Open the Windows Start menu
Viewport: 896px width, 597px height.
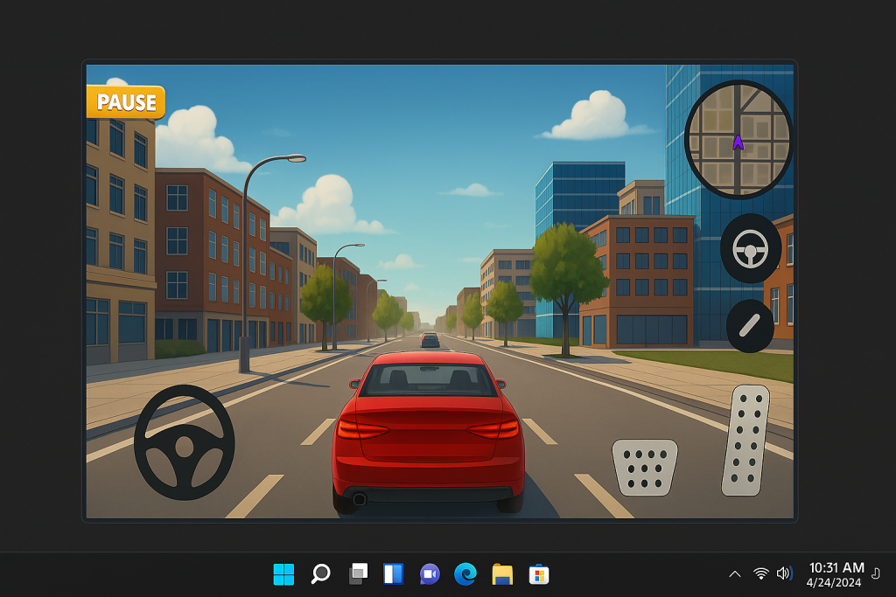point(283,574)
